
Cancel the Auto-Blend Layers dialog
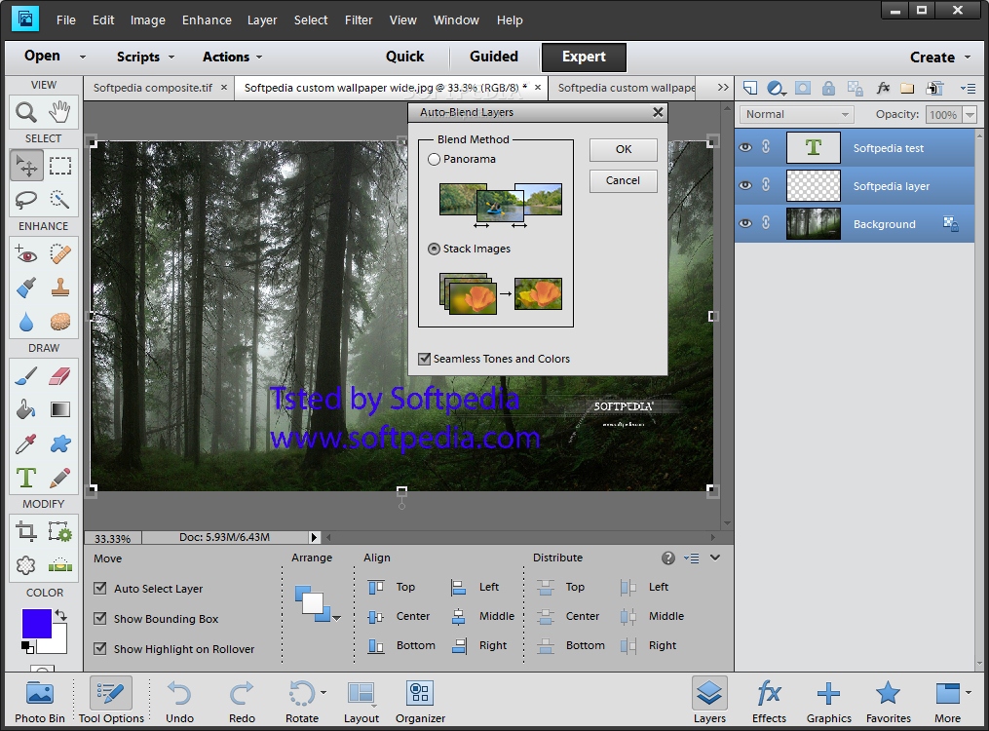pos(624,181)
